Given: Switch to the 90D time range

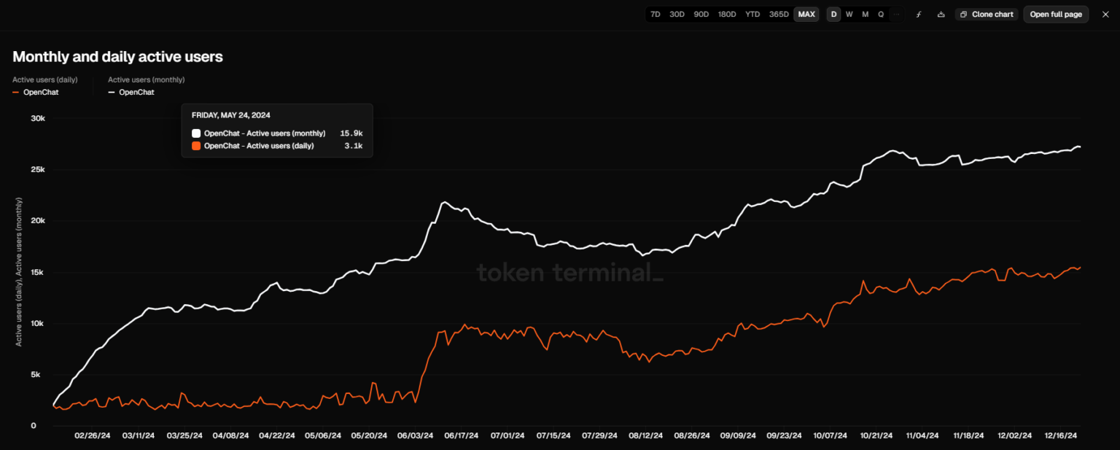Looking at the screenshot, I should 701,15.
